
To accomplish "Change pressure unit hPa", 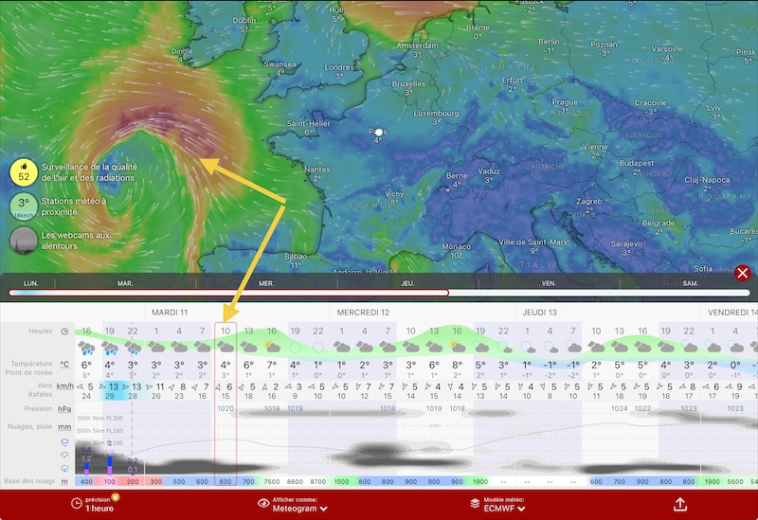I will [64, 409].
